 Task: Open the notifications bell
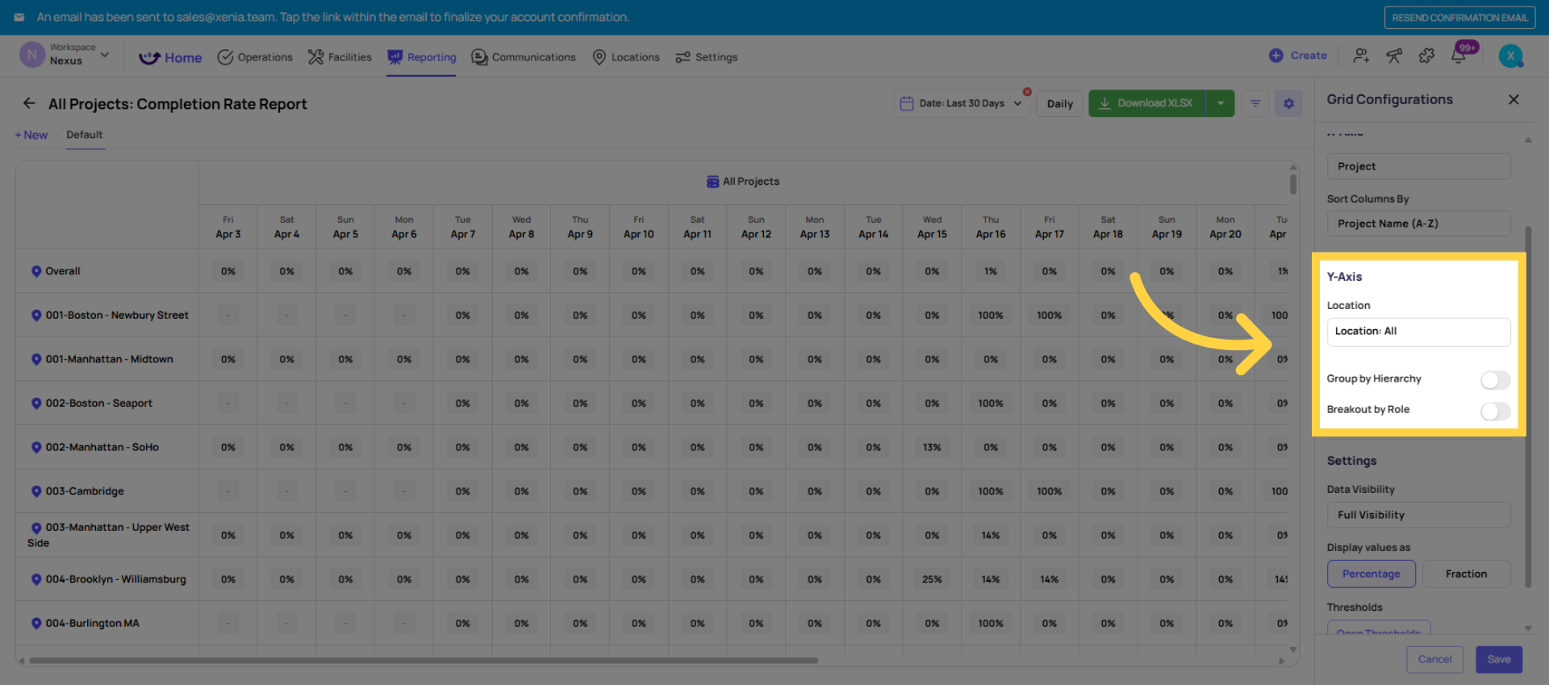1459,56
